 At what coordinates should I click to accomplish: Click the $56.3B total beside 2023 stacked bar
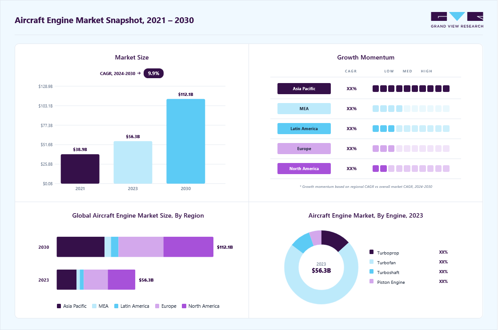click(x=146, y=280)
